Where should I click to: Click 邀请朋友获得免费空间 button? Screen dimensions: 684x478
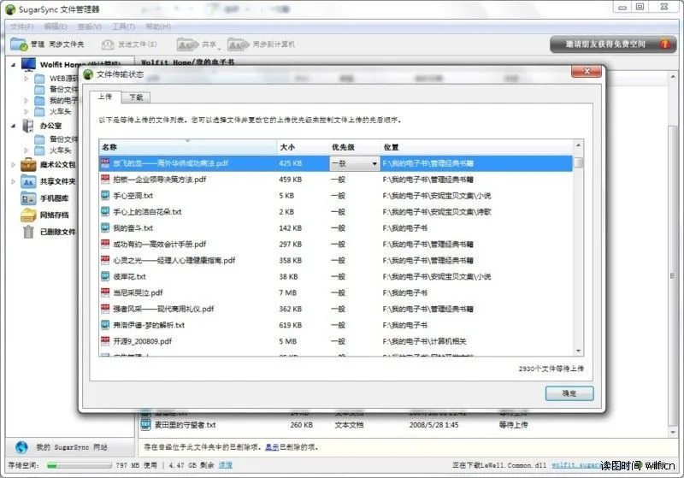click(x=613, y=44)
